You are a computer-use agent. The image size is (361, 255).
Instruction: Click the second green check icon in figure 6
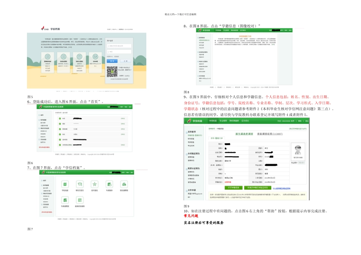pos(60,124)
